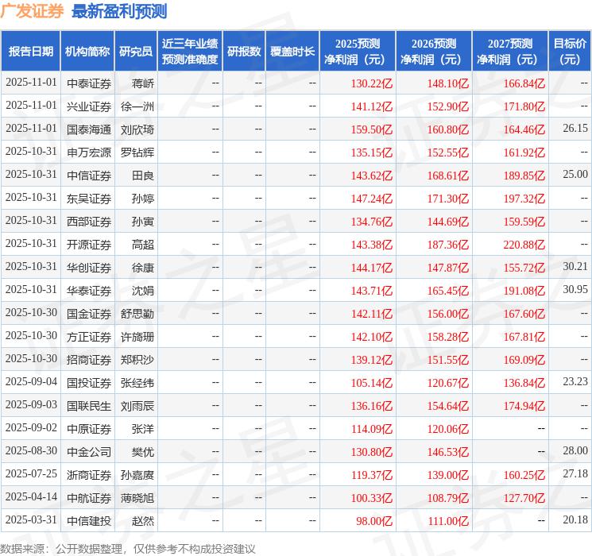This screenshot has height=556, width=592.
Task: Click 国泰海通 institution cell
Action: pos(89,129)
